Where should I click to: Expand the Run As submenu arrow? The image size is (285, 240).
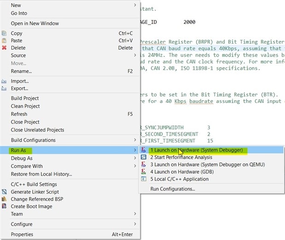tap(135, 150)
